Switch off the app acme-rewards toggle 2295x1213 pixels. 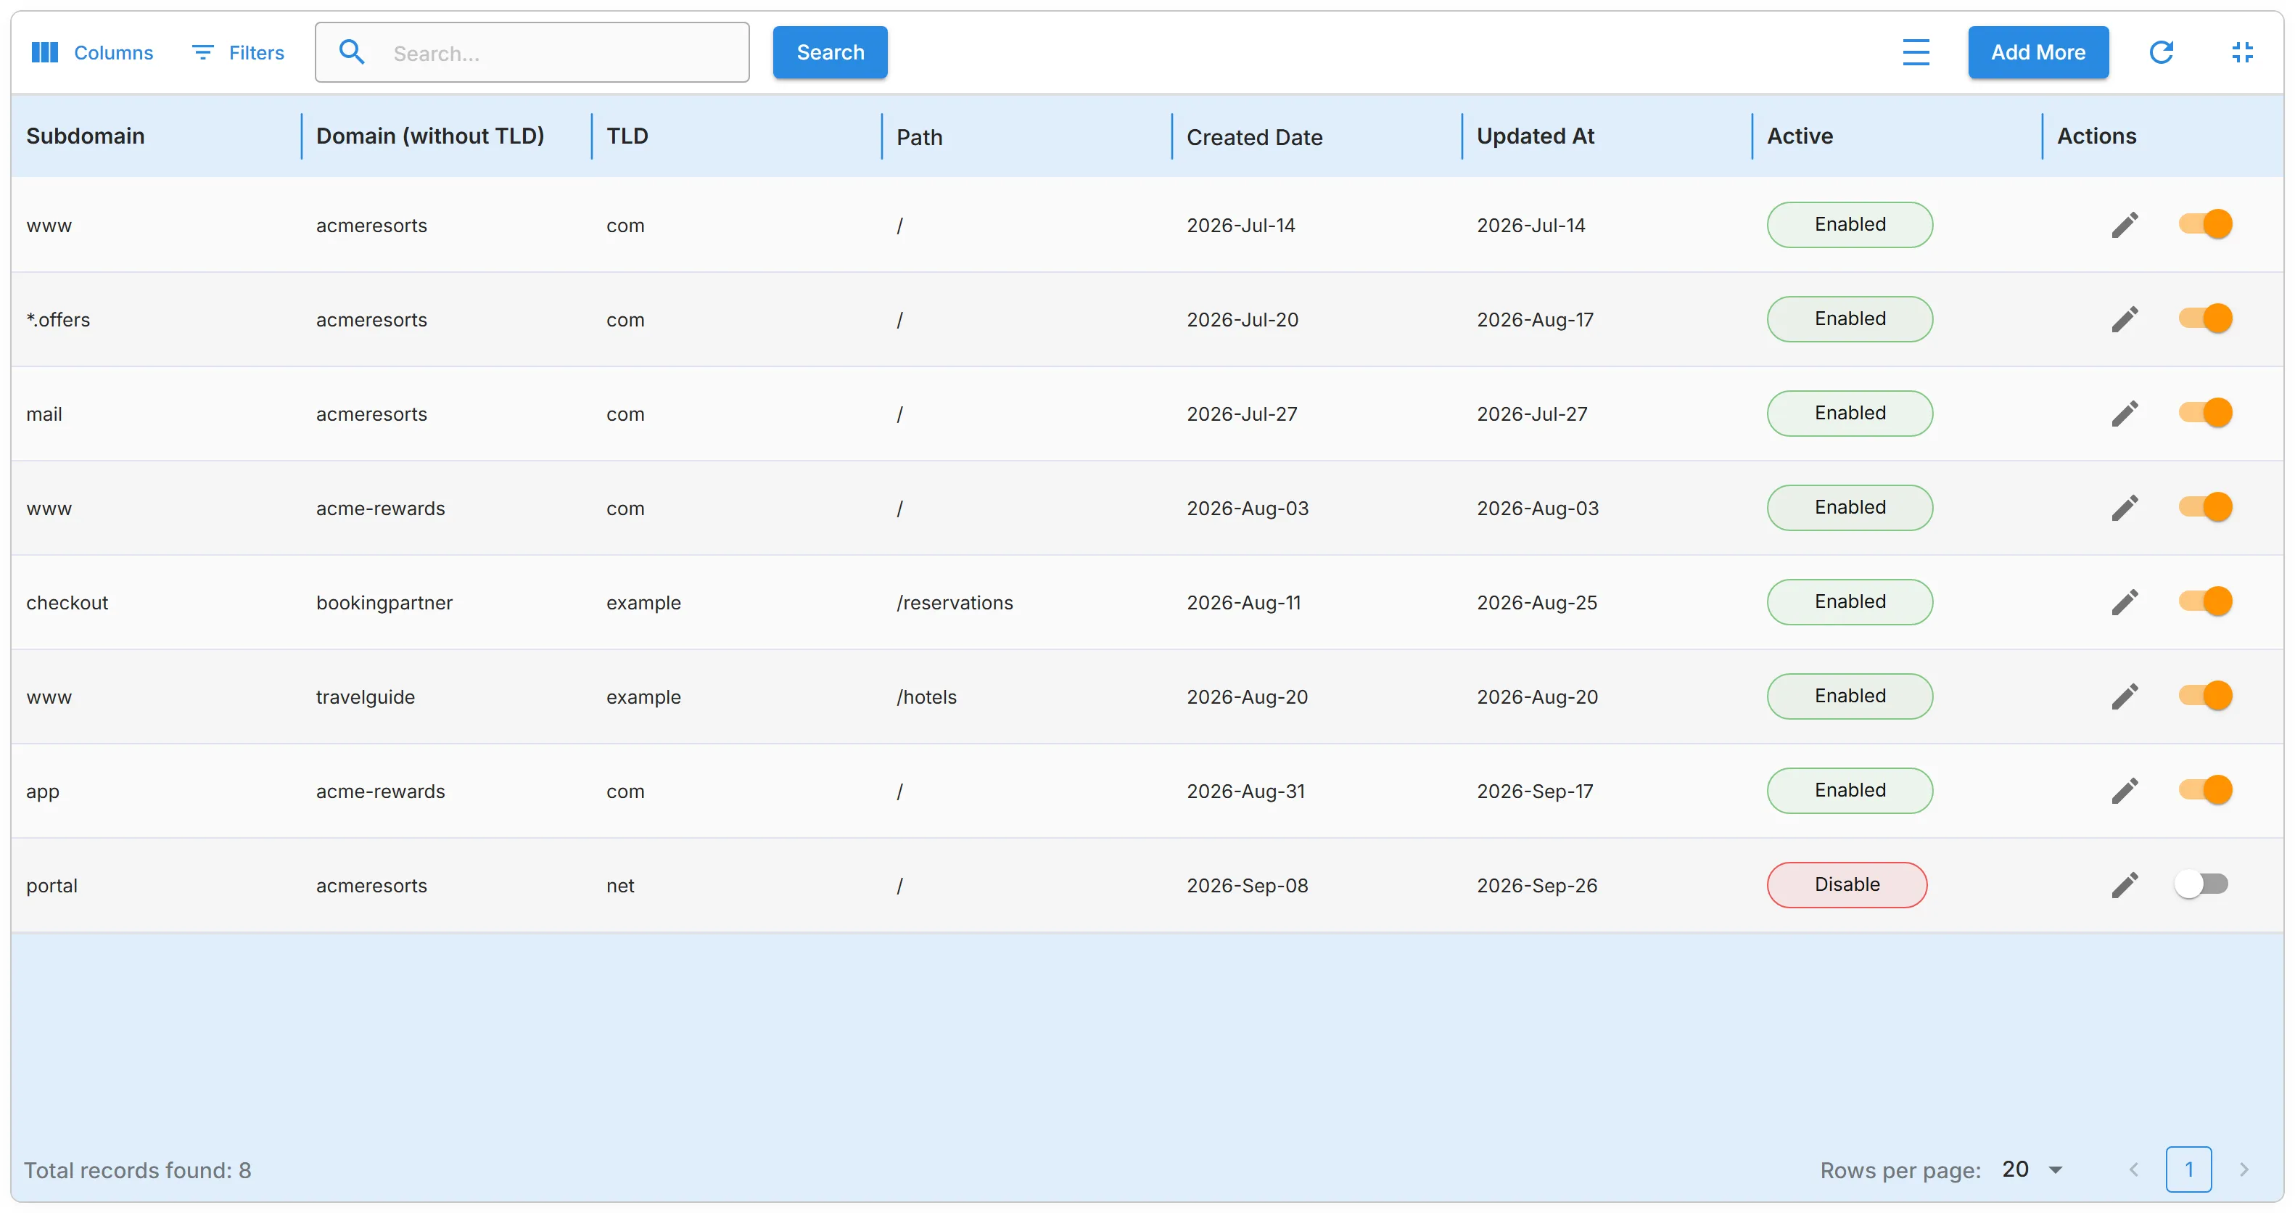pos(2204,791)
